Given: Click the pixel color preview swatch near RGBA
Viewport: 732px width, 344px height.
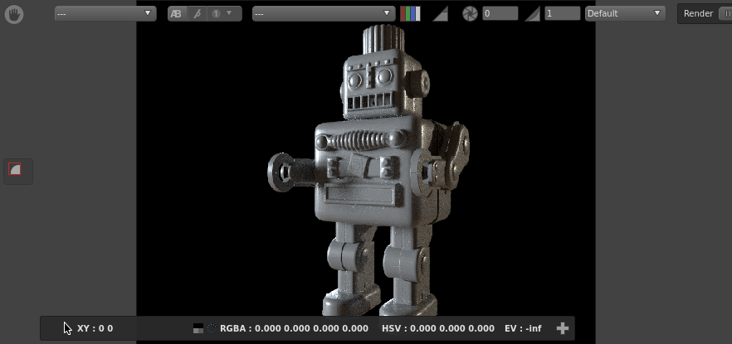Looking at the screenshot, I should pos(198,328).
